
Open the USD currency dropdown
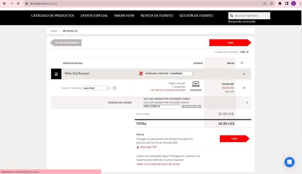tap(244, 52)
